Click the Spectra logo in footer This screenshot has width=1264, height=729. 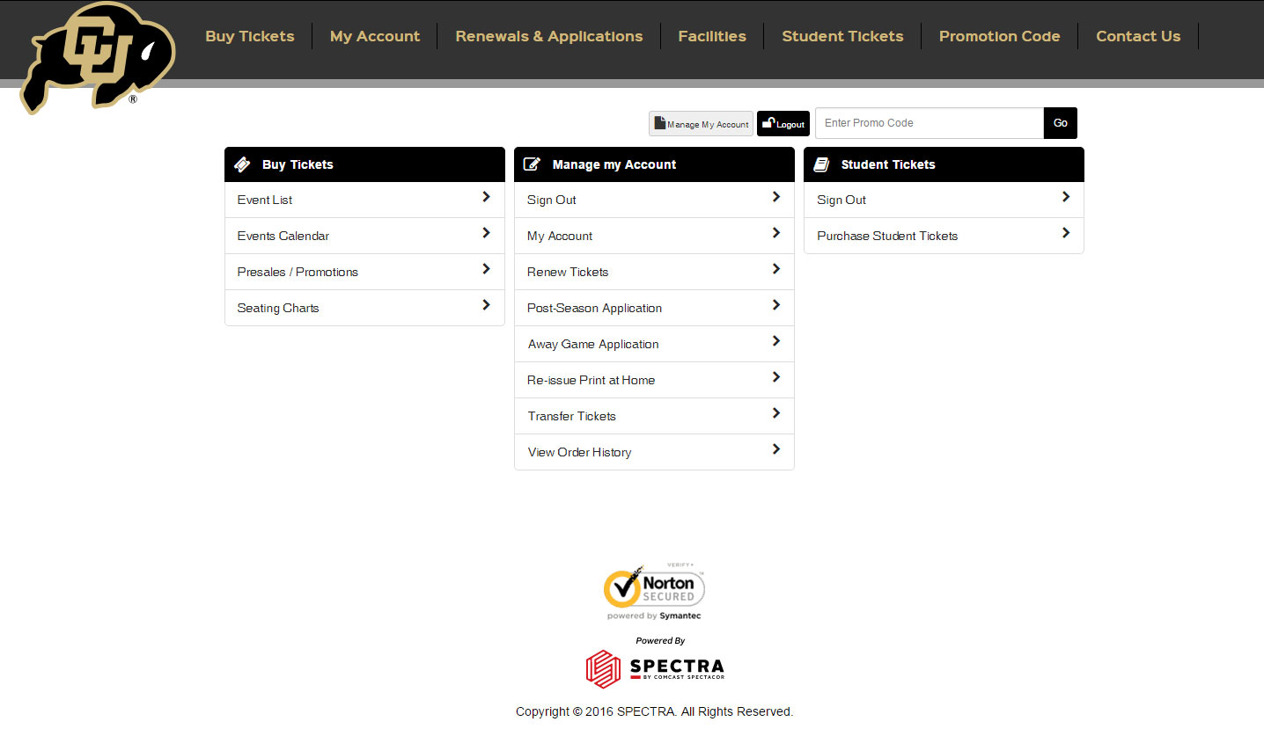(x=655, y=668)
